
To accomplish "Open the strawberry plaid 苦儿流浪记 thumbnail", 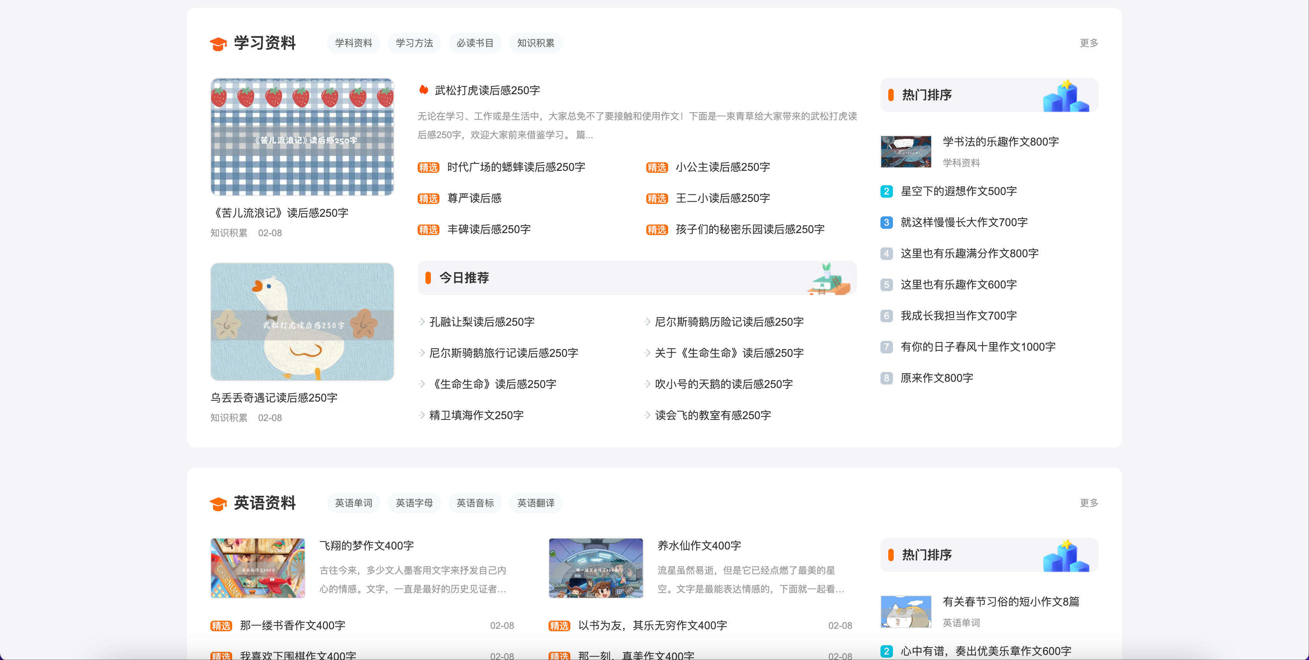I will pyautogui.click(x=302, y=137).
